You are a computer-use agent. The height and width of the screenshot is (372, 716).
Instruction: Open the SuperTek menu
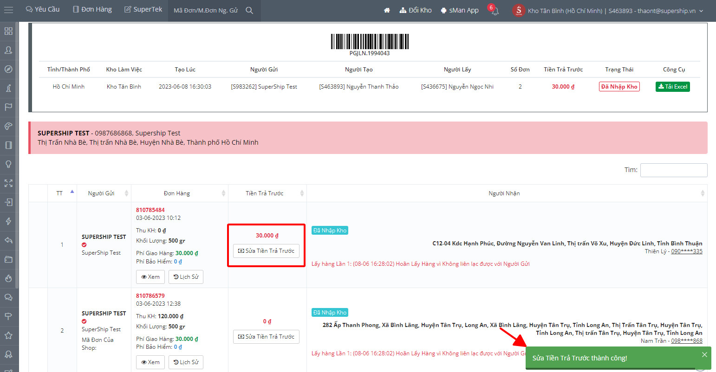143,10
